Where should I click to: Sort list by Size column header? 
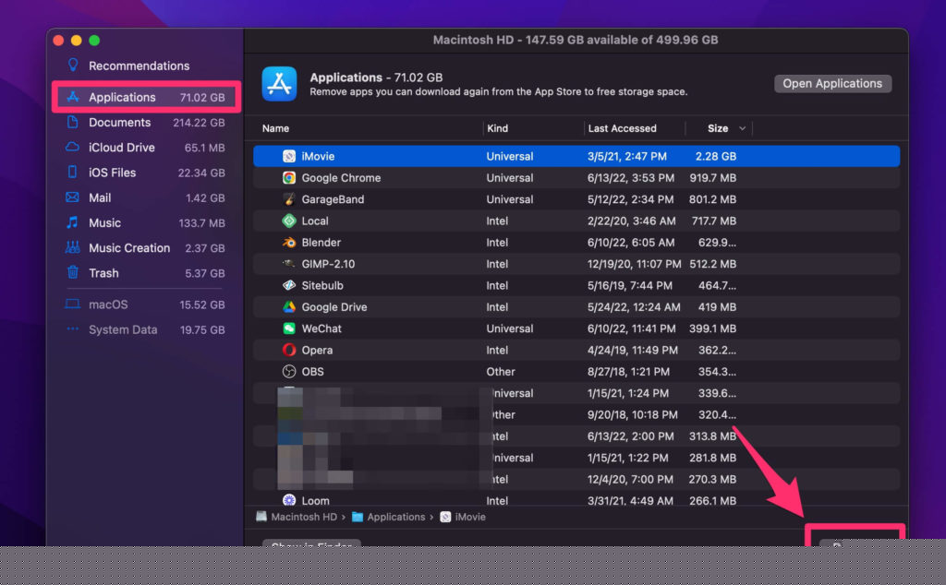(718, 128)
